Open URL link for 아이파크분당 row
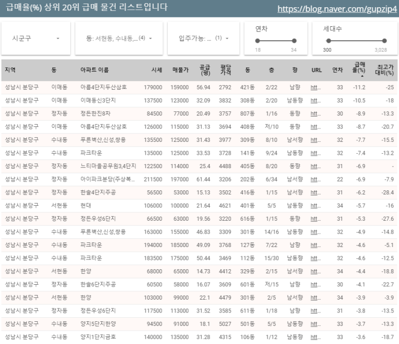Screen dimensions: 399x344 click(x=315, y=179)
